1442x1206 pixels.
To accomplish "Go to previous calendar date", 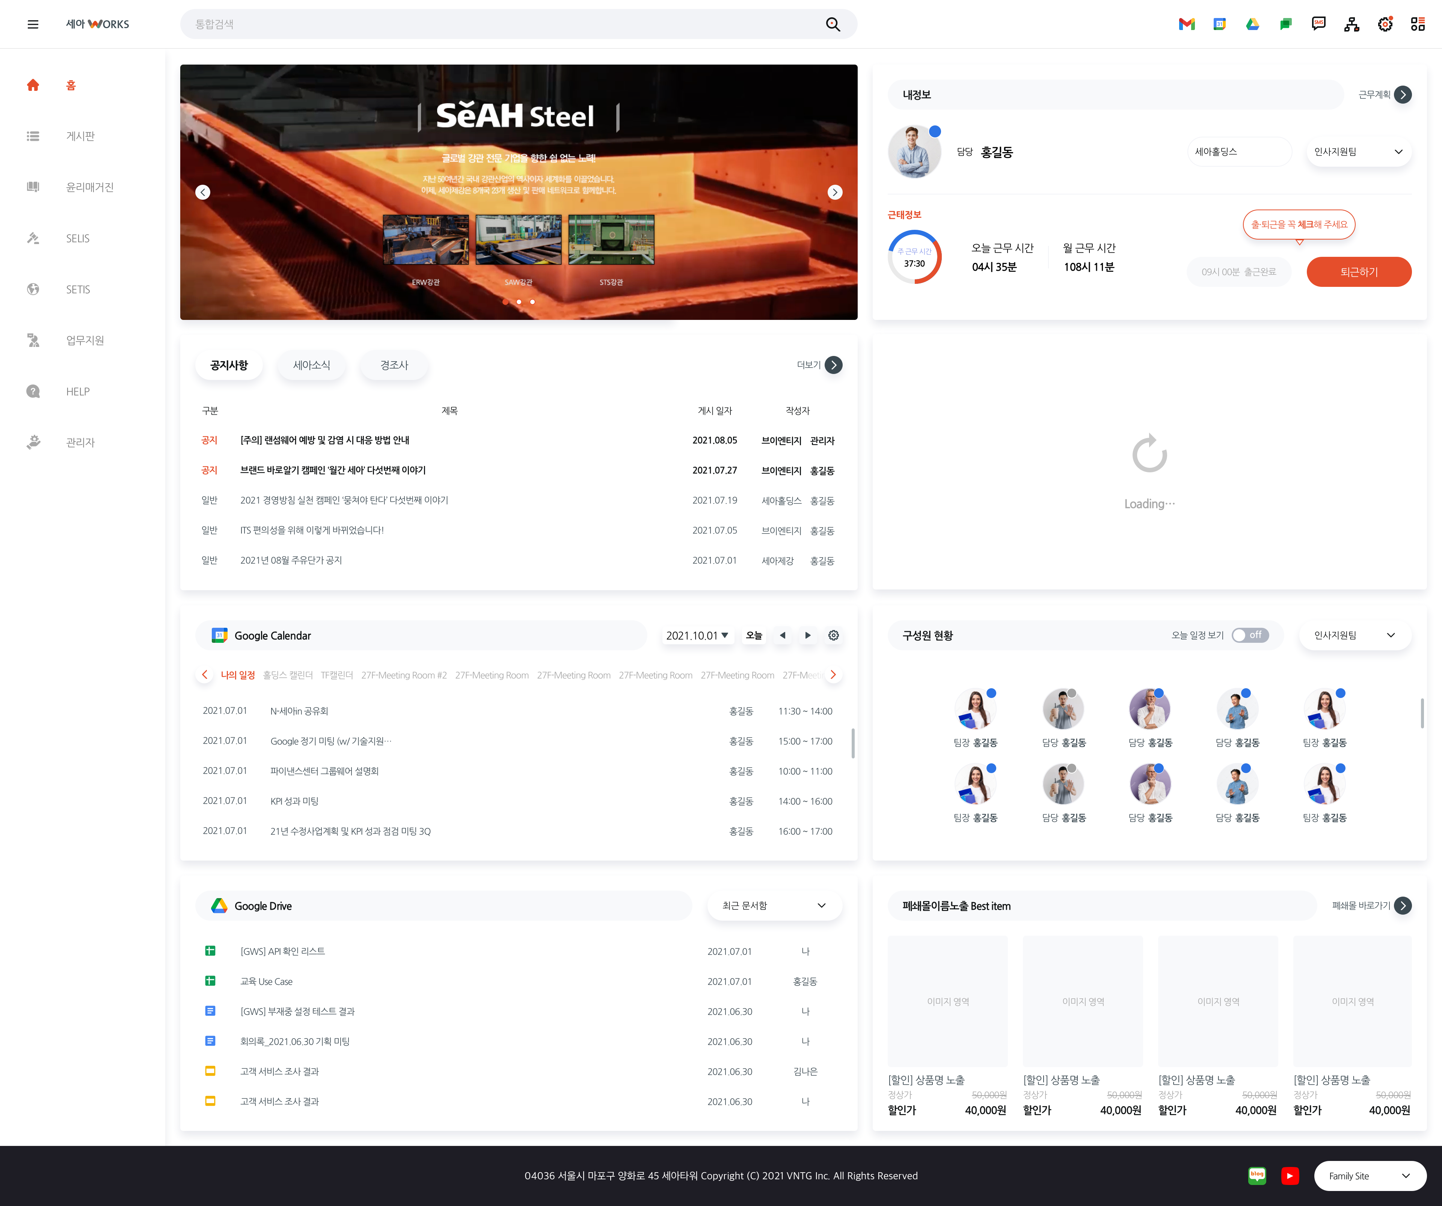I will tap(782, 636).
